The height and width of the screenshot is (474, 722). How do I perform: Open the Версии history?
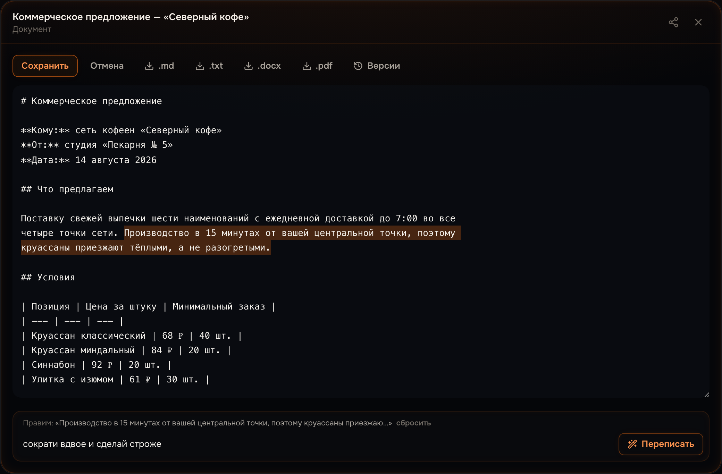click(377, 66)
